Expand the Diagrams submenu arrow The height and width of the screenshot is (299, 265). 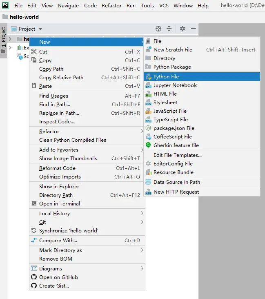(142, 268)
